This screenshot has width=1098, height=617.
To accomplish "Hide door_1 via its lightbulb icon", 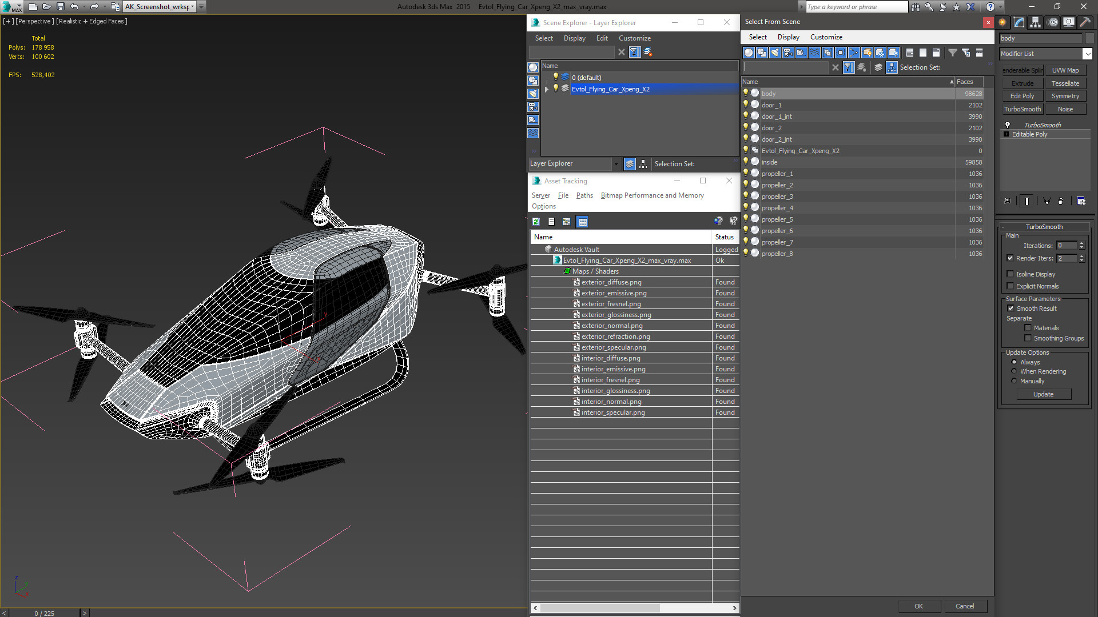I will (x=746, y=105).
